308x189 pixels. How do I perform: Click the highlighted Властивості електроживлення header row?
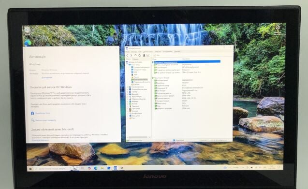(187, 62)
